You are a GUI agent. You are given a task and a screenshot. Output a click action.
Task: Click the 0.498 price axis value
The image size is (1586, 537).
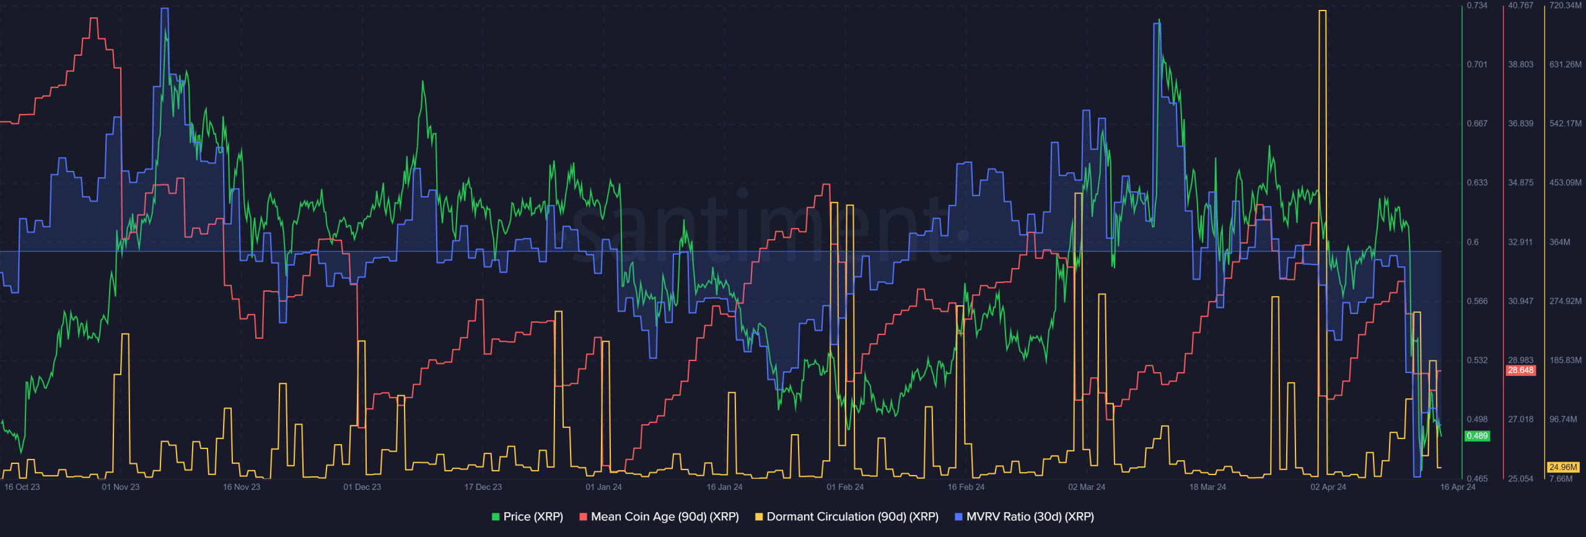1477,419
